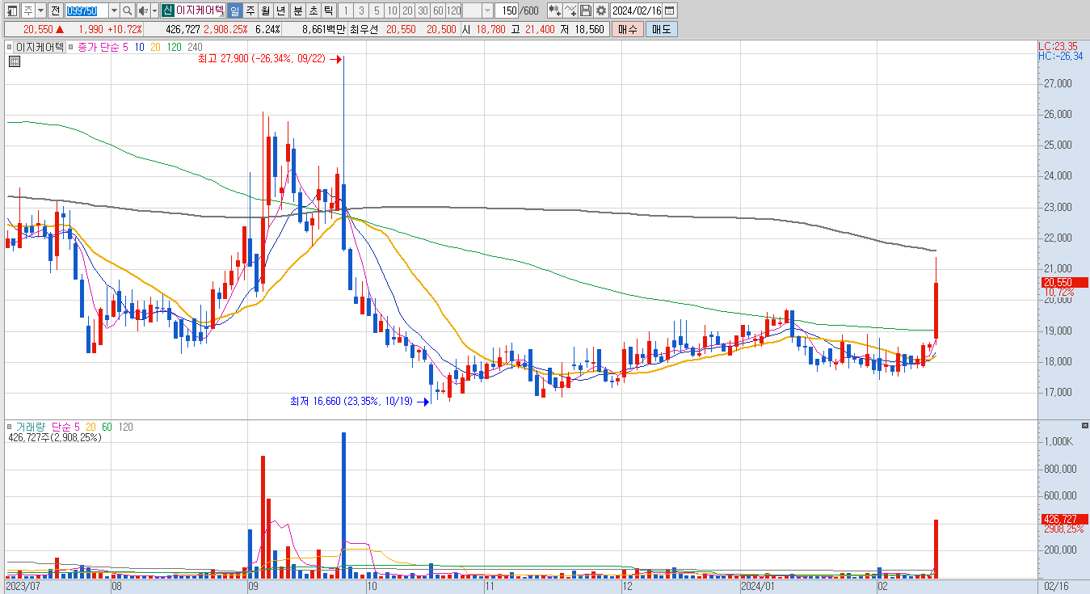
Task: Click the candlestick chart-type icon
Action: pyautogui.click(x=555, y=11)
